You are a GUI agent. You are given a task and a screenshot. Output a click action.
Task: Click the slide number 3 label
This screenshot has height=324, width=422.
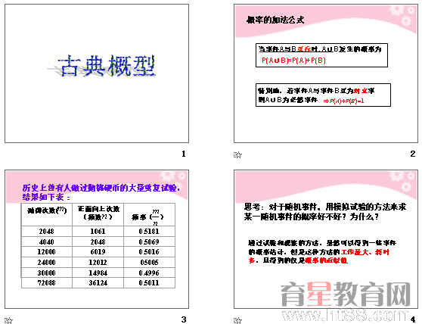184,319
